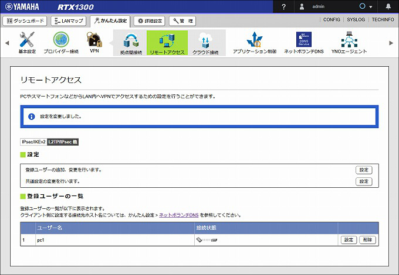Click the 接続状態 column header
399x275 pixels.
[266, 228]
